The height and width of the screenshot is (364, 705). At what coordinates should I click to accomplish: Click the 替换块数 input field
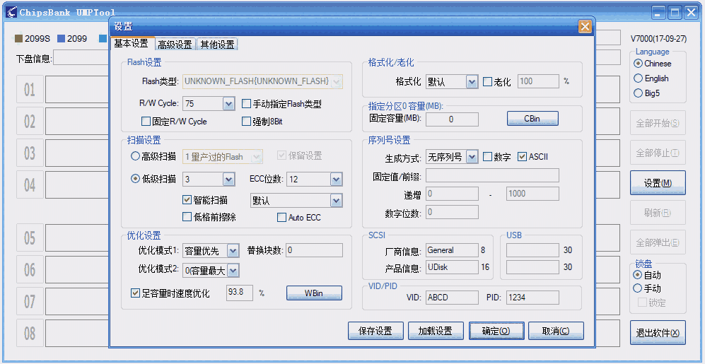(314, 250)
